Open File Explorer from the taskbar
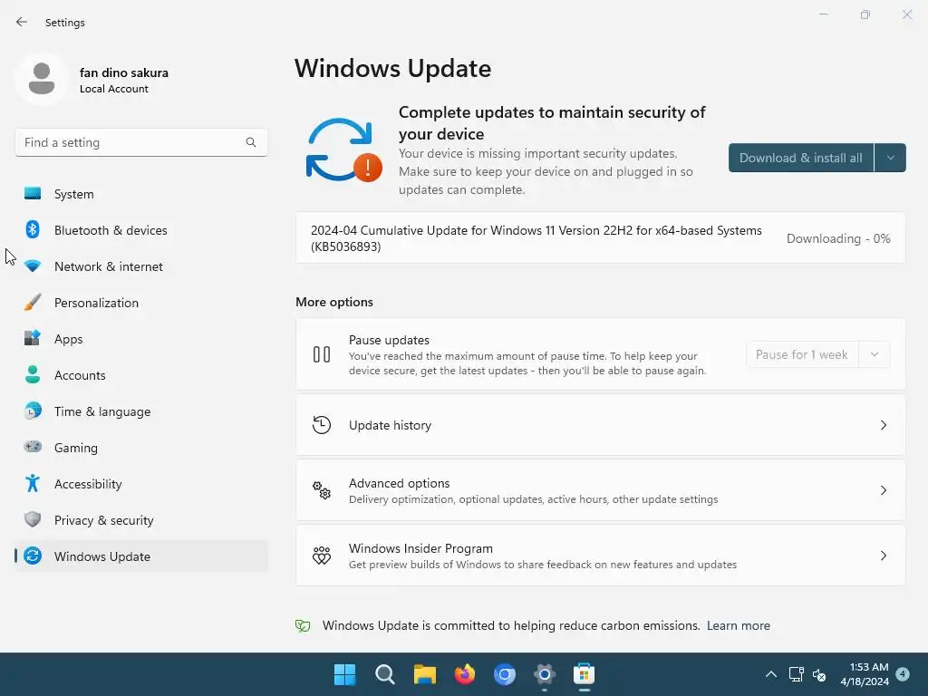 coord(425,674)
